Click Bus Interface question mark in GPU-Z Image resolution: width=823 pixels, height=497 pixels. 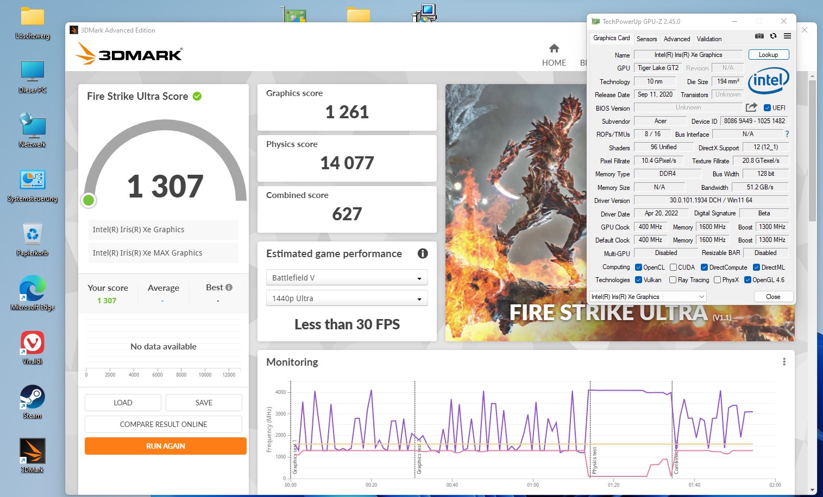pyautogui.click(x=787, y=134)
